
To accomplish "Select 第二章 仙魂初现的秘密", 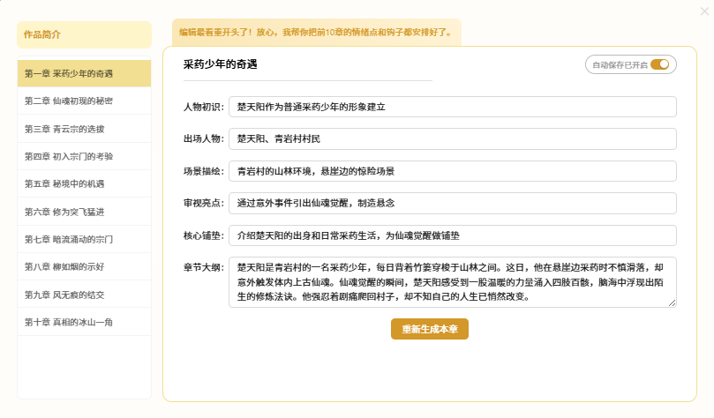I will [84, 101].
